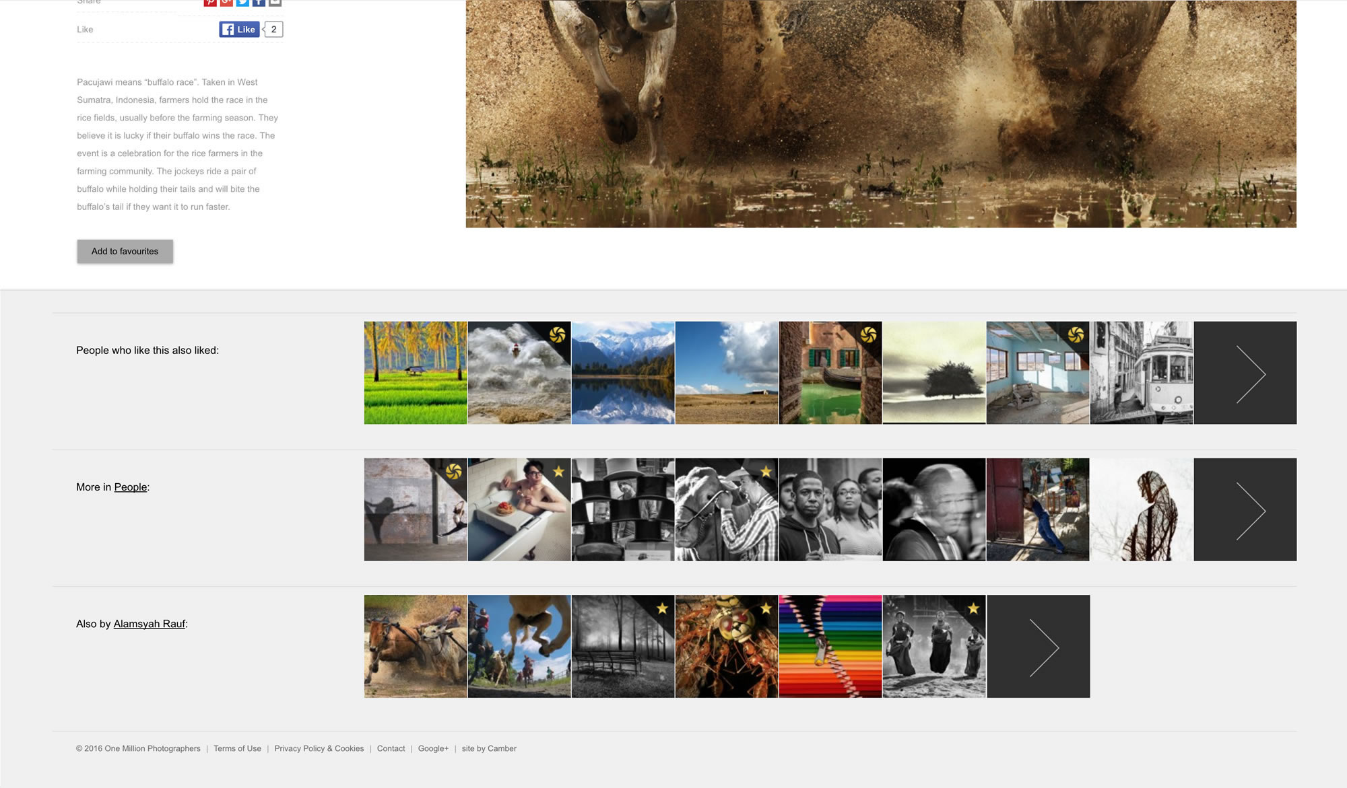Share the photo on Twitter

pos(242,3)
